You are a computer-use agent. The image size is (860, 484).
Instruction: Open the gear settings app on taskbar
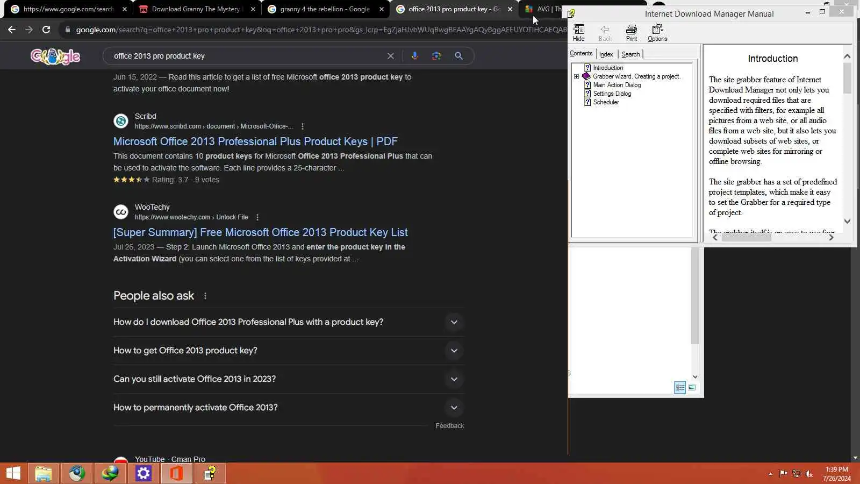pyautogui.click(x=144, y=473)
